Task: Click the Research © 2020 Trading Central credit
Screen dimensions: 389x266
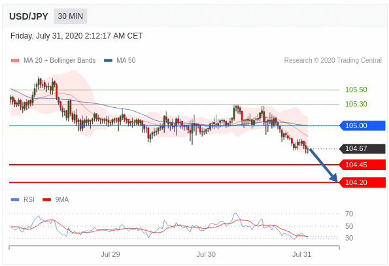Action: click(333, 60)
